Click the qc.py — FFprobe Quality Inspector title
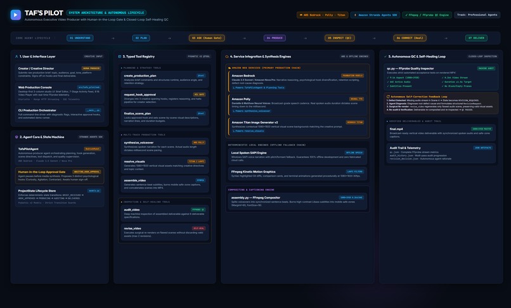 point(410,69)
